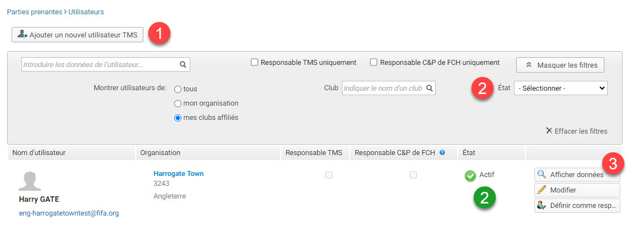The image size is (627, 226).
Task: Click the search magnifier in user data field
Action: [183, 64]
